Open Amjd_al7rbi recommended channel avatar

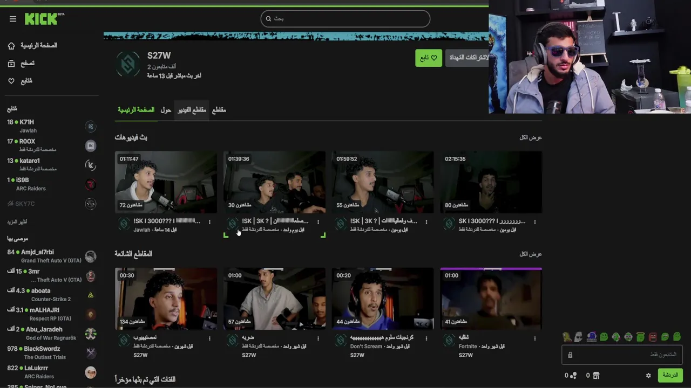(91, 257)
